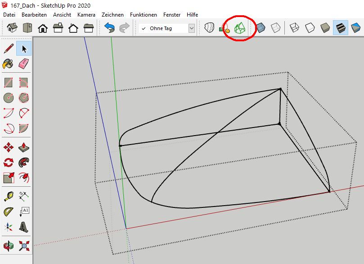Select the Protractor tool
This screenshot has width=364, height=264.
tap(9, 211)
